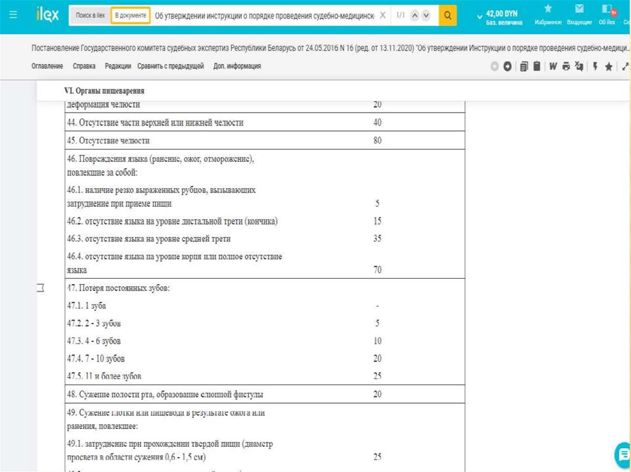631x472 pixels.
Task: Export the document to Word (W icon)
Action: coord(553,66)
